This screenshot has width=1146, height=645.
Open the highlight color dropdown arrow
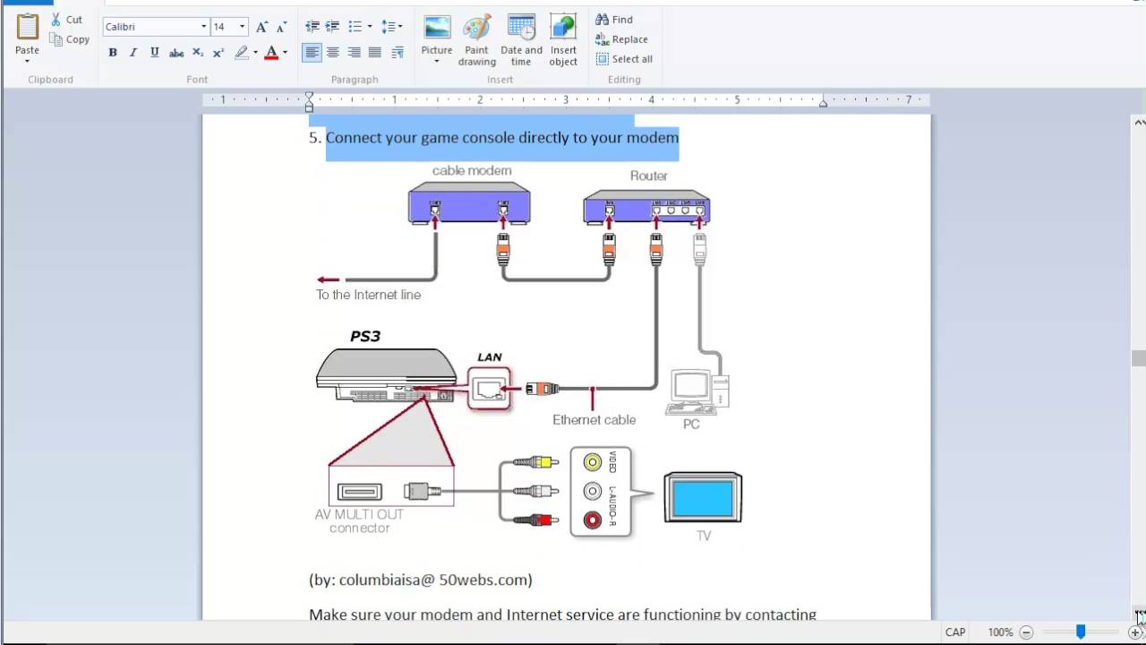point(255,53)
